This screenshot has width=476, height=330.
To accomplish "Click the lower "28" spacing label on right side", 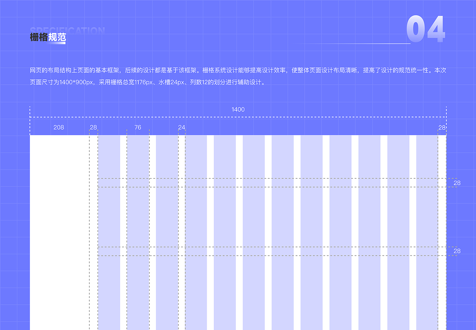I will pyautogui.click(x=457, y=251).
